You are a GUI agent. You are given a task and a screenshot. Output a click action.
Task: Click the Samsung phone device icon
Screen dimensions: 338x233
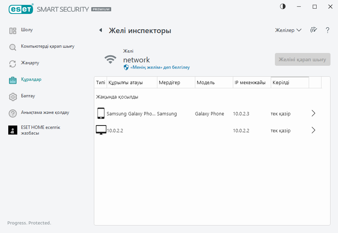pyautogui.click(x=101, y=113)
